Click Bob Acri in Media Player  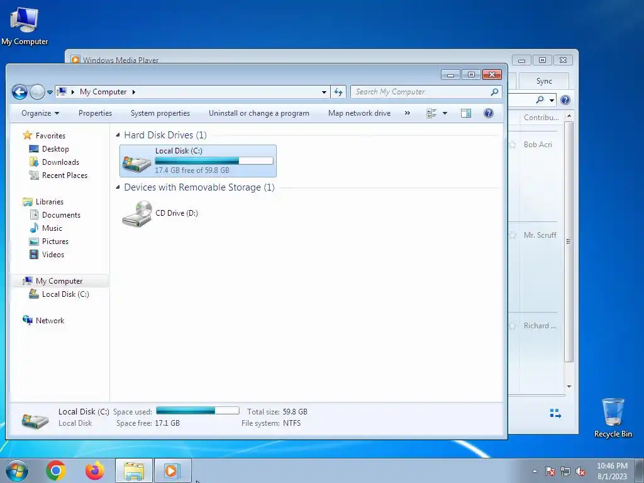[x=538, y=145]
